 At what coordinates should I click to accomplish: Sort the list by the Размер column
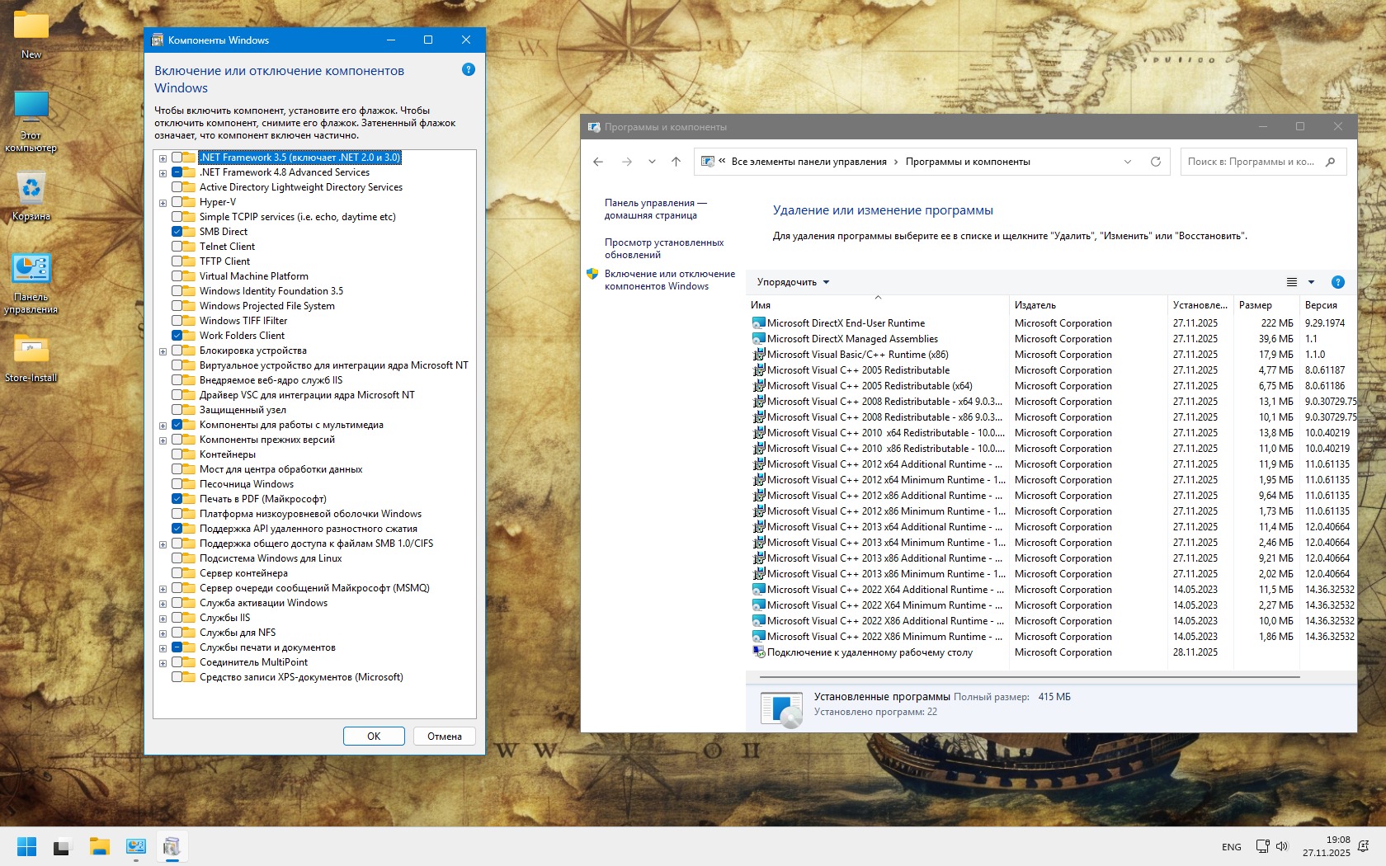1255,305
